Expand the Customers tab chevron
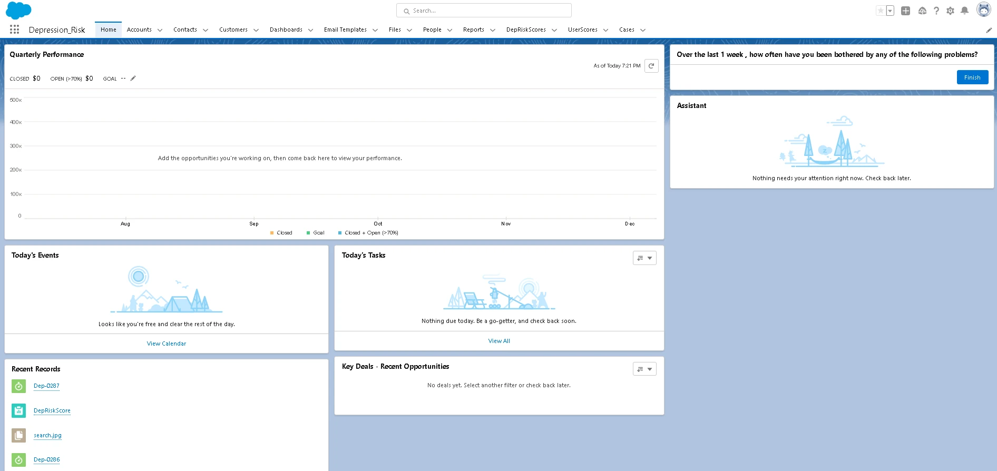Viewport: 997px width, 471px height. pyautogui.click(x=256, y=30)
